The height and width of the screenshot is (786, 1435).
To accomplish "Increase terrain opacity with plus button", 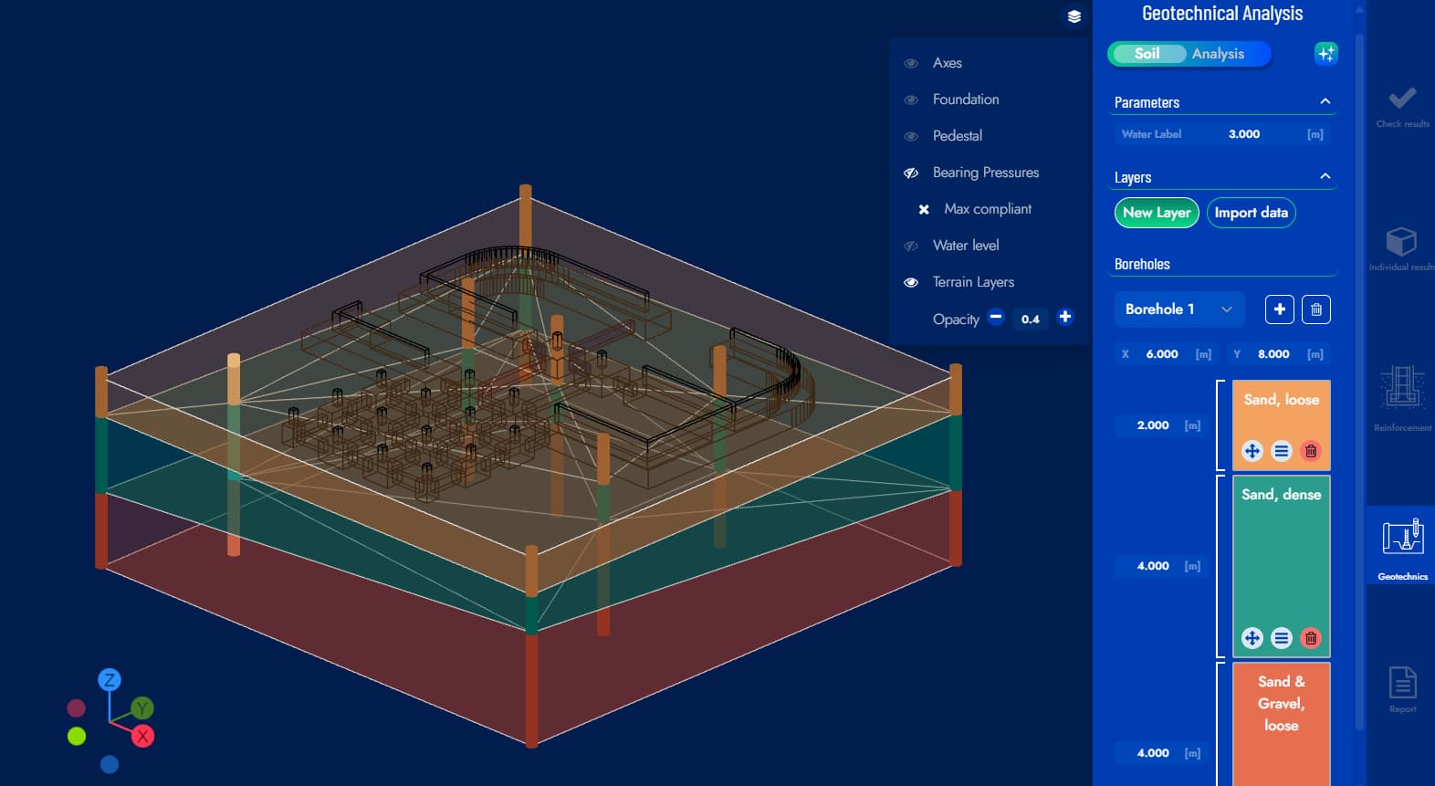I will (x=1064, y=318).
